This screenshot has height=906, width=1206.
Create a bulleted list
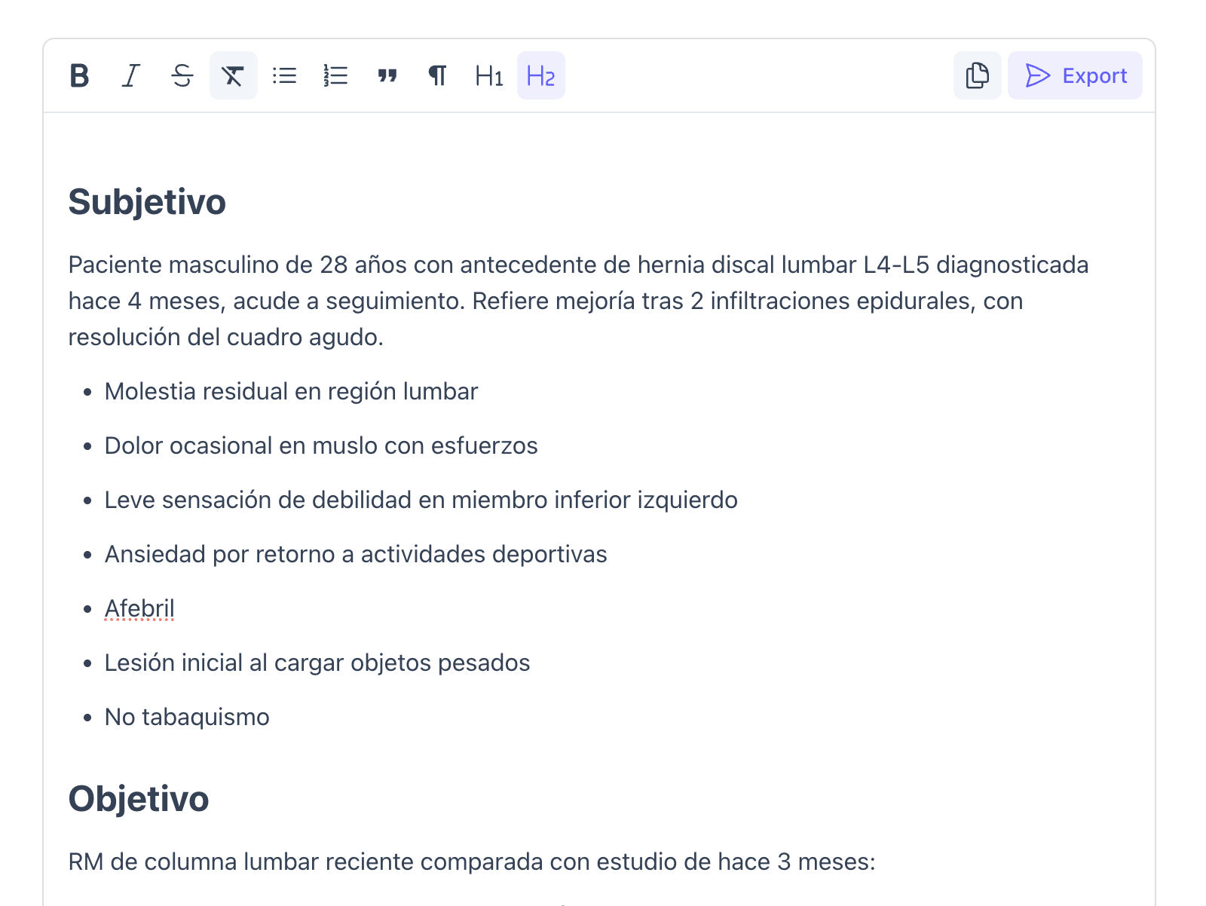(284, 75)
